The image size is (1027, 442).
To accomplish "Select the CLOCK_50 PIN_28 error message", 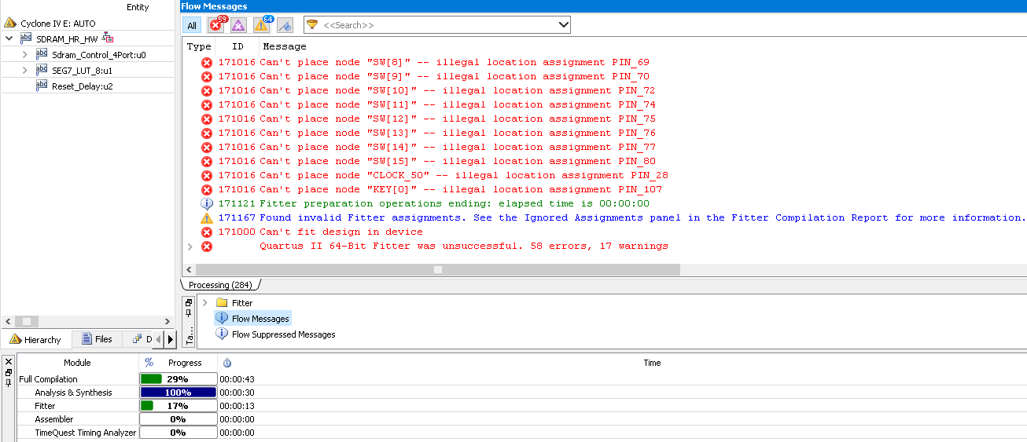I will [x=464, y=175].
